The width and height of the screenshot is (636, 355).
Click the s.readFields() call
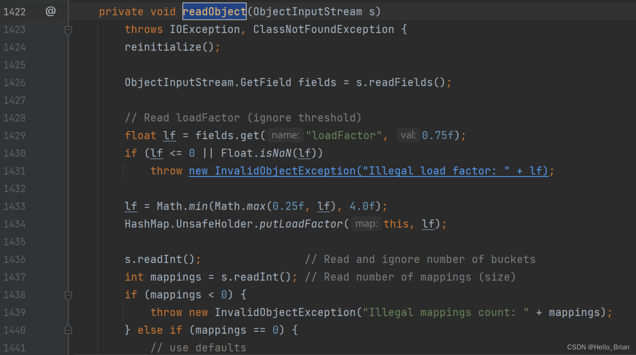point(400,82)
